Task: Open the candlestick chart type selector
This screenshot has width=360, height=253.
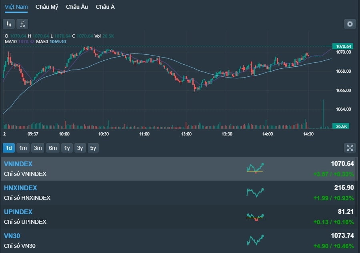Action: (x=9, y=24)
